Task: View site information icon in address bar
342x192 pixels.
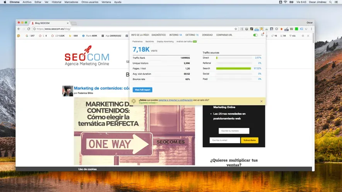Action: 34,29
